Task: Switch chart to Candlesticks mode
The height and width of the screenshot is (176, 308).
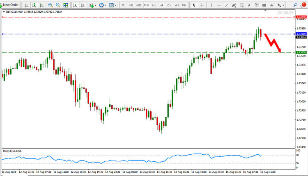Action: (34, 5)
